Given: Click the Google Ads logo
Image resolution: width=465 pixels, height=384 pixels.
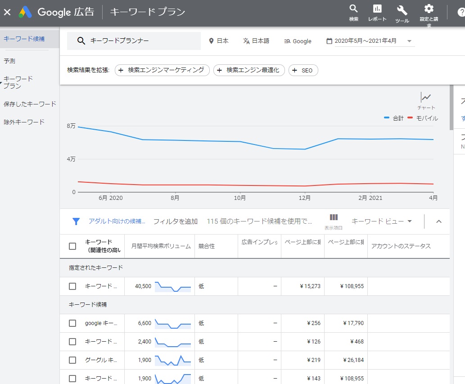Looking at the screenshot, I should (25, 12).
